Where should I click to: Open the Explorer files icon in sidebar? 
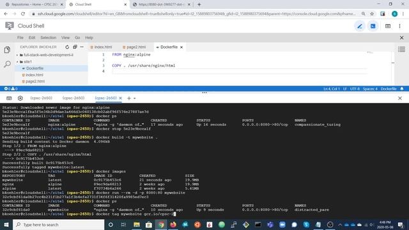click(7, 50)
